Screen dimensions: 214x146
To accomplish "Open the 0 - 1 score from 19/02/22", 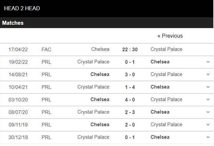I will point(130,62).
